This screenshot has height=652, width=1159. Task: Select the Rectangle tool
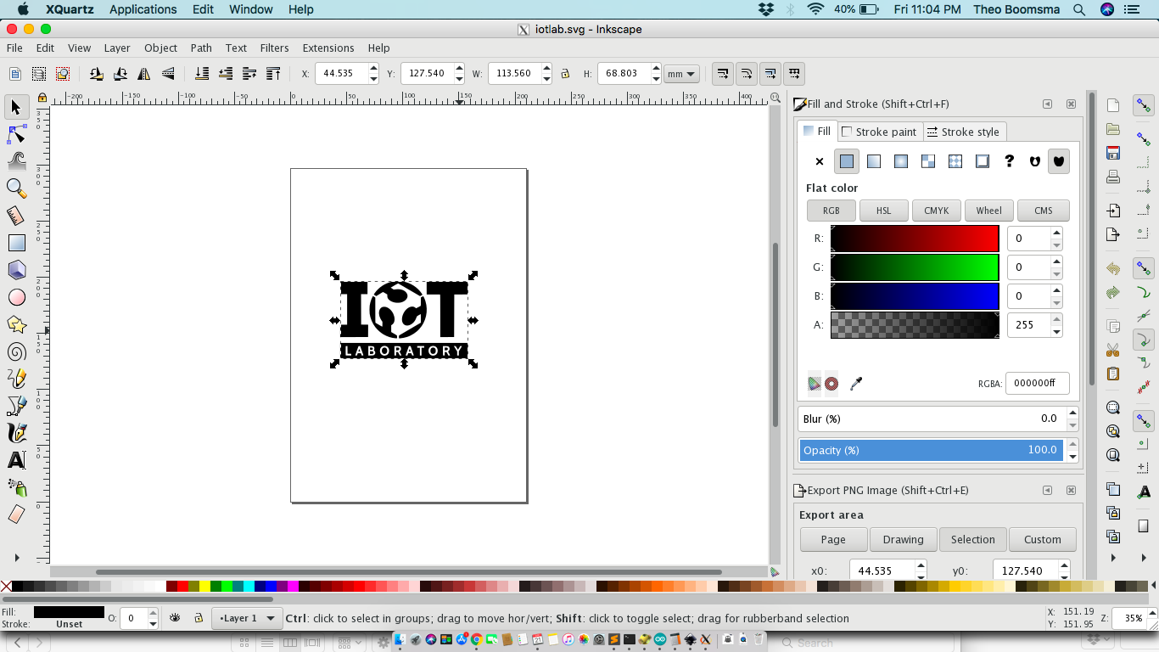point(14,243)
